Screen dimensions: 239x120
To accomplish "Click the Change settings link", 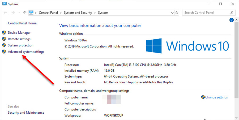I will (x=216, y=97).
